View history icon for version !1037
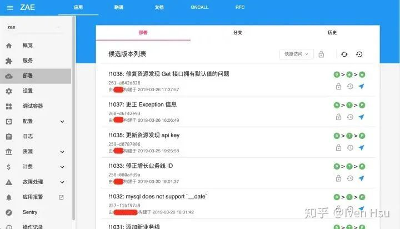Screen dimensions: 400x229 click(350, 117)
